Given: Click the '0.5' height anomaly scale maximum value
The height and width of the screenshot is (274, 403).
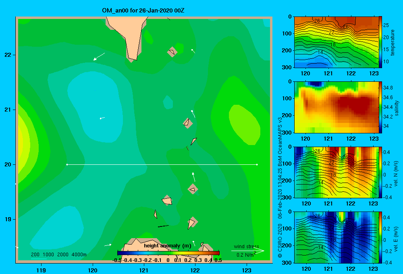Looking at the screenshot, I should [218, 260].
